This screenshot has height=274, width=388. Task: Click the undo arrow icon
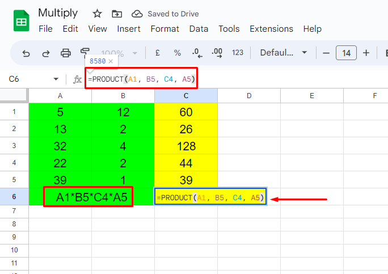(26, 53)
